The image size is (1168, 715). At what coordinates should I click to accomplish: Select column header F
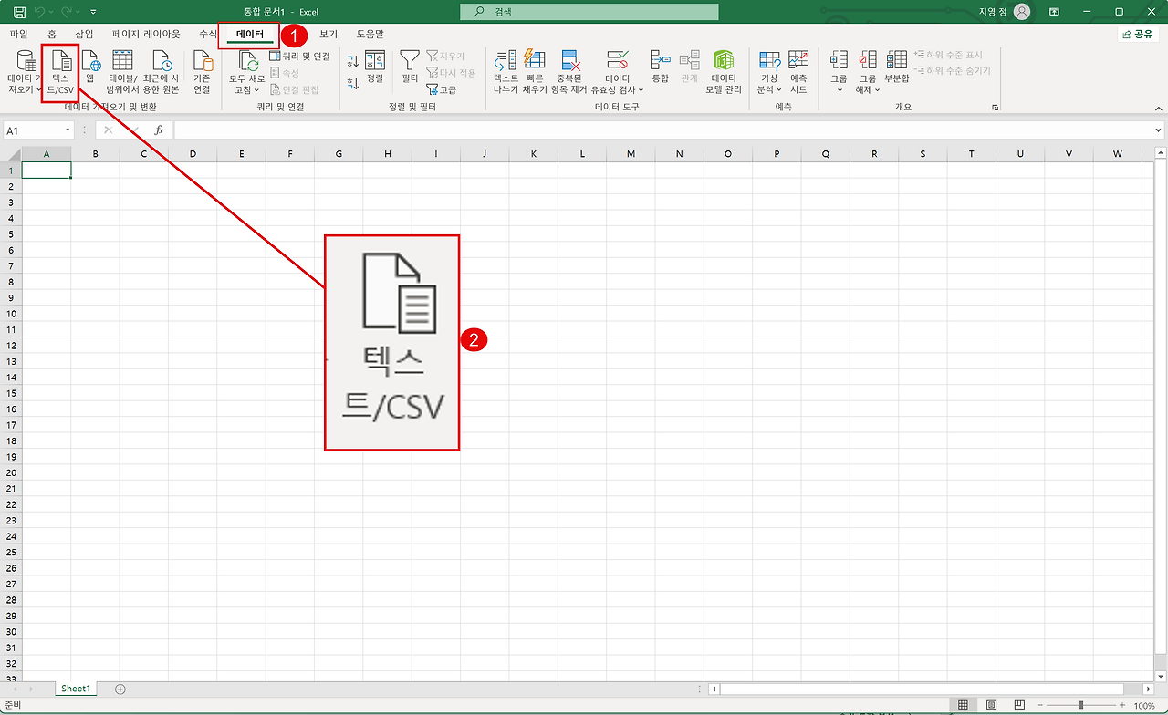coord(290,154)
